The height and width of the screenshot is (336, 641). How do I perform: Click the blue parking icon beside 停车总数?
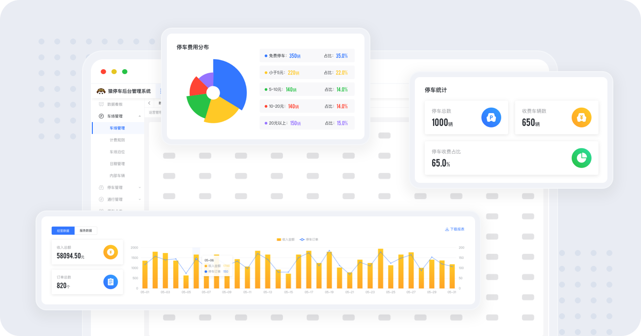[491, 118]
